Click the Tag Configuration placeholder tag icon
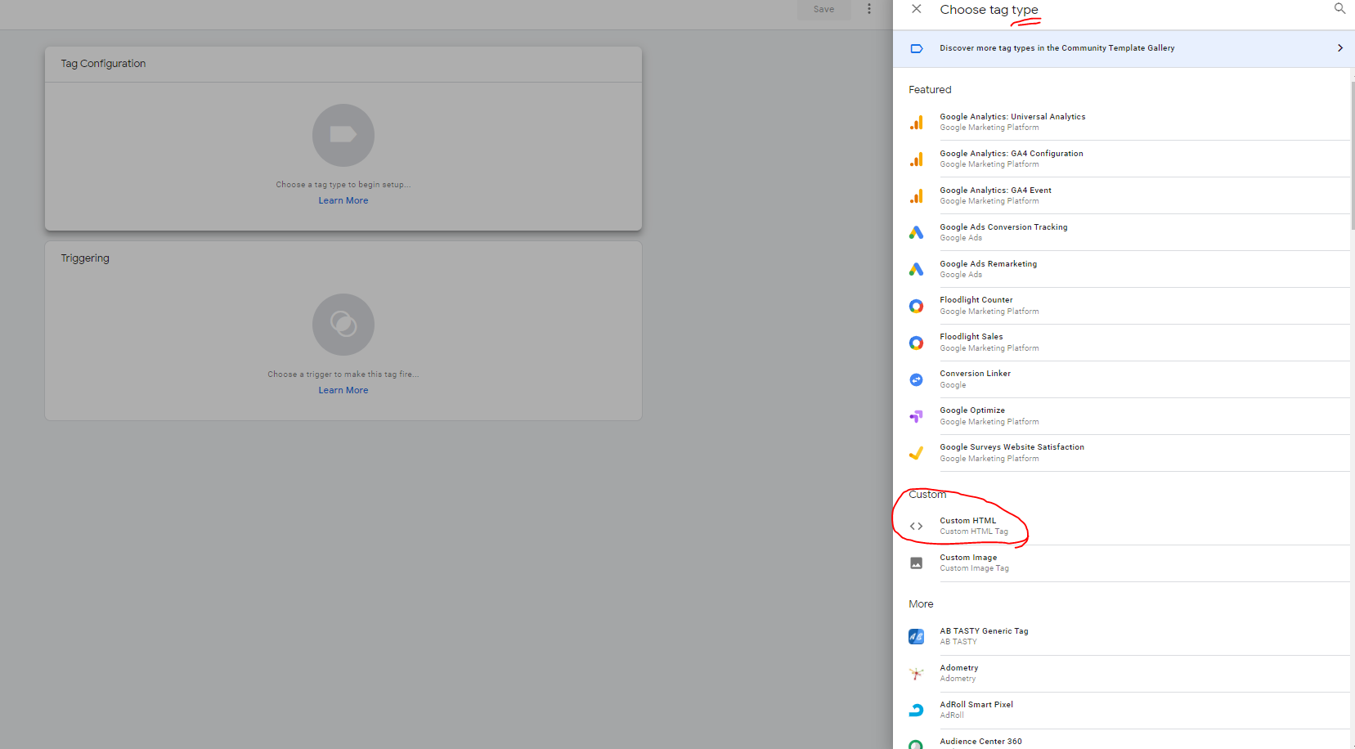 343,135
